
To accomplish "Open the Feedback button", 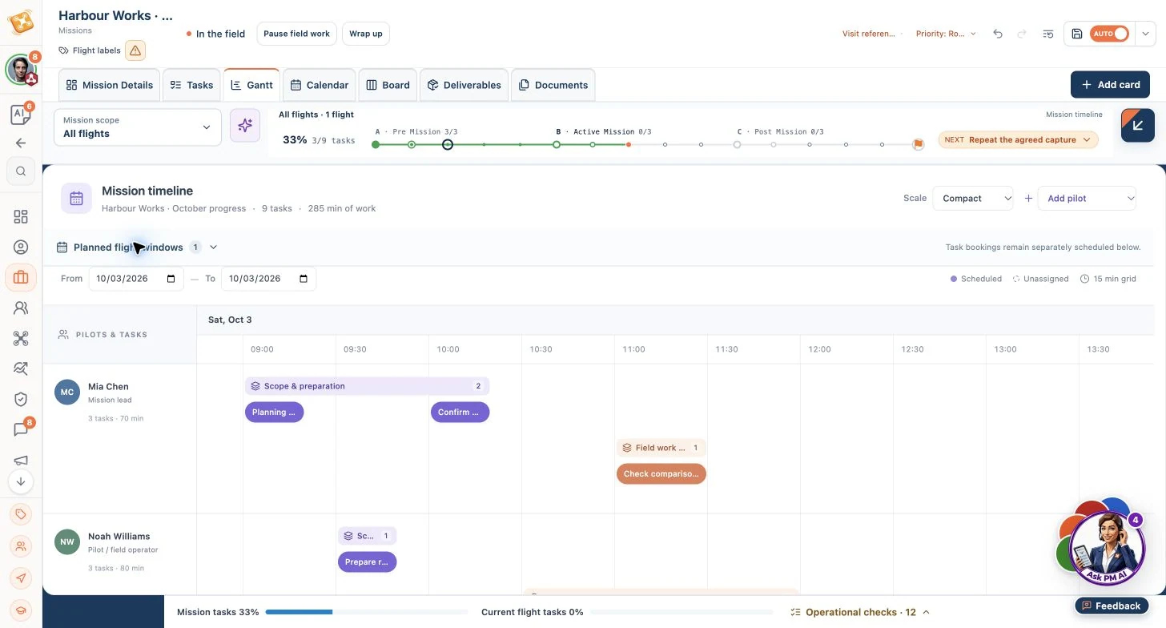I will point(1112,606).
